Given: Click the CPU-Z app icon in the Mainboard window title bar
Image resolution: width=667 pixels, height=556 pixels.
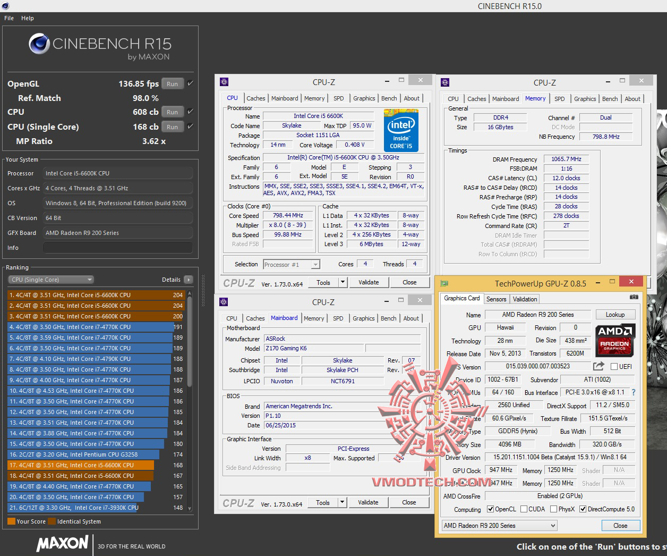Looking at the screenshot, I should 224,302.
